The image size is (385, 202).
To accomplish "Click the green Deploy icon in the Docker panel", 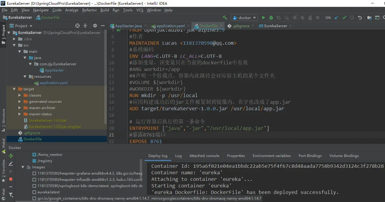I will click(x=11, y=156).
